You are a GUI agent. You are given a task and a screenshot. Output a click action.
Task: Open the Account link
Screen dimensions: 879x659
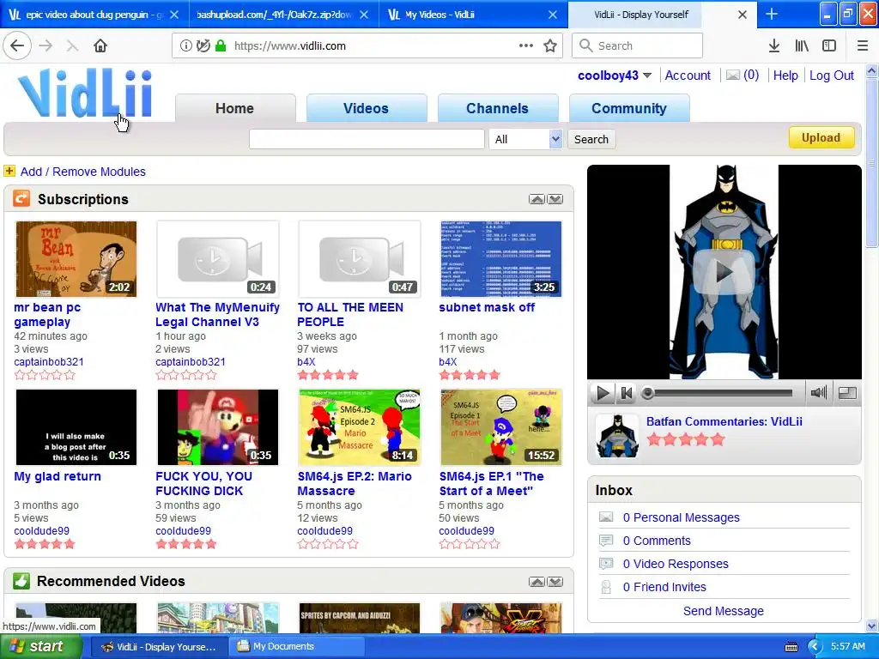(688, 76)
